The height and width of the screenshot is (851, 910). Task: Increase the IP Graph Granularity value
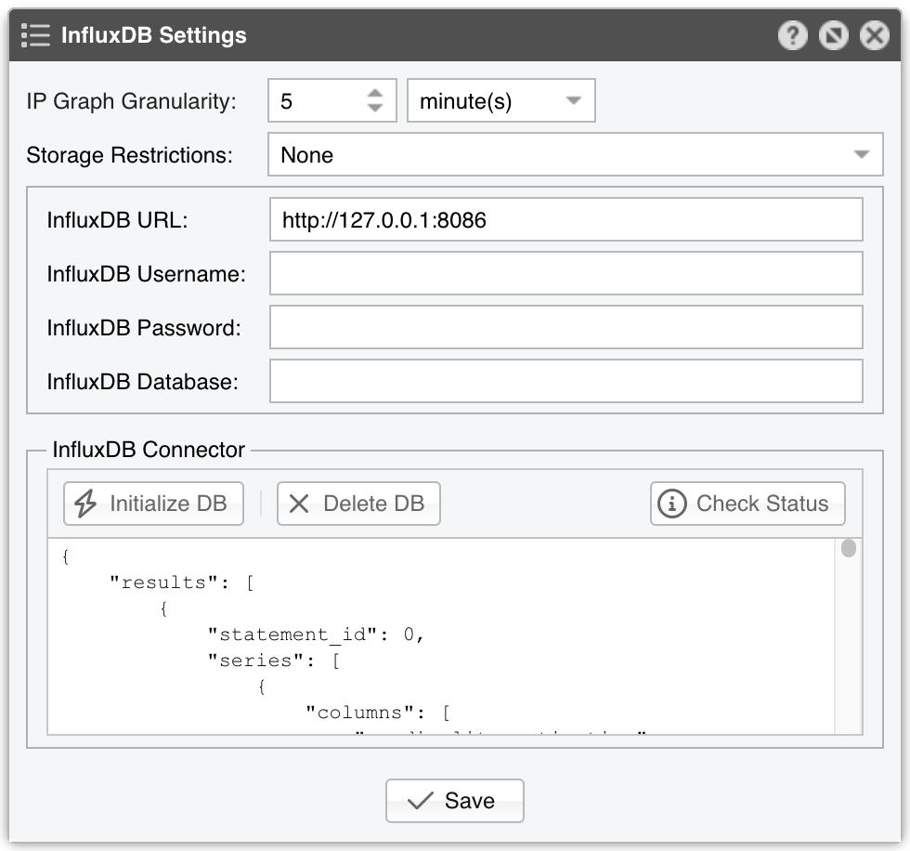point(375,94)
